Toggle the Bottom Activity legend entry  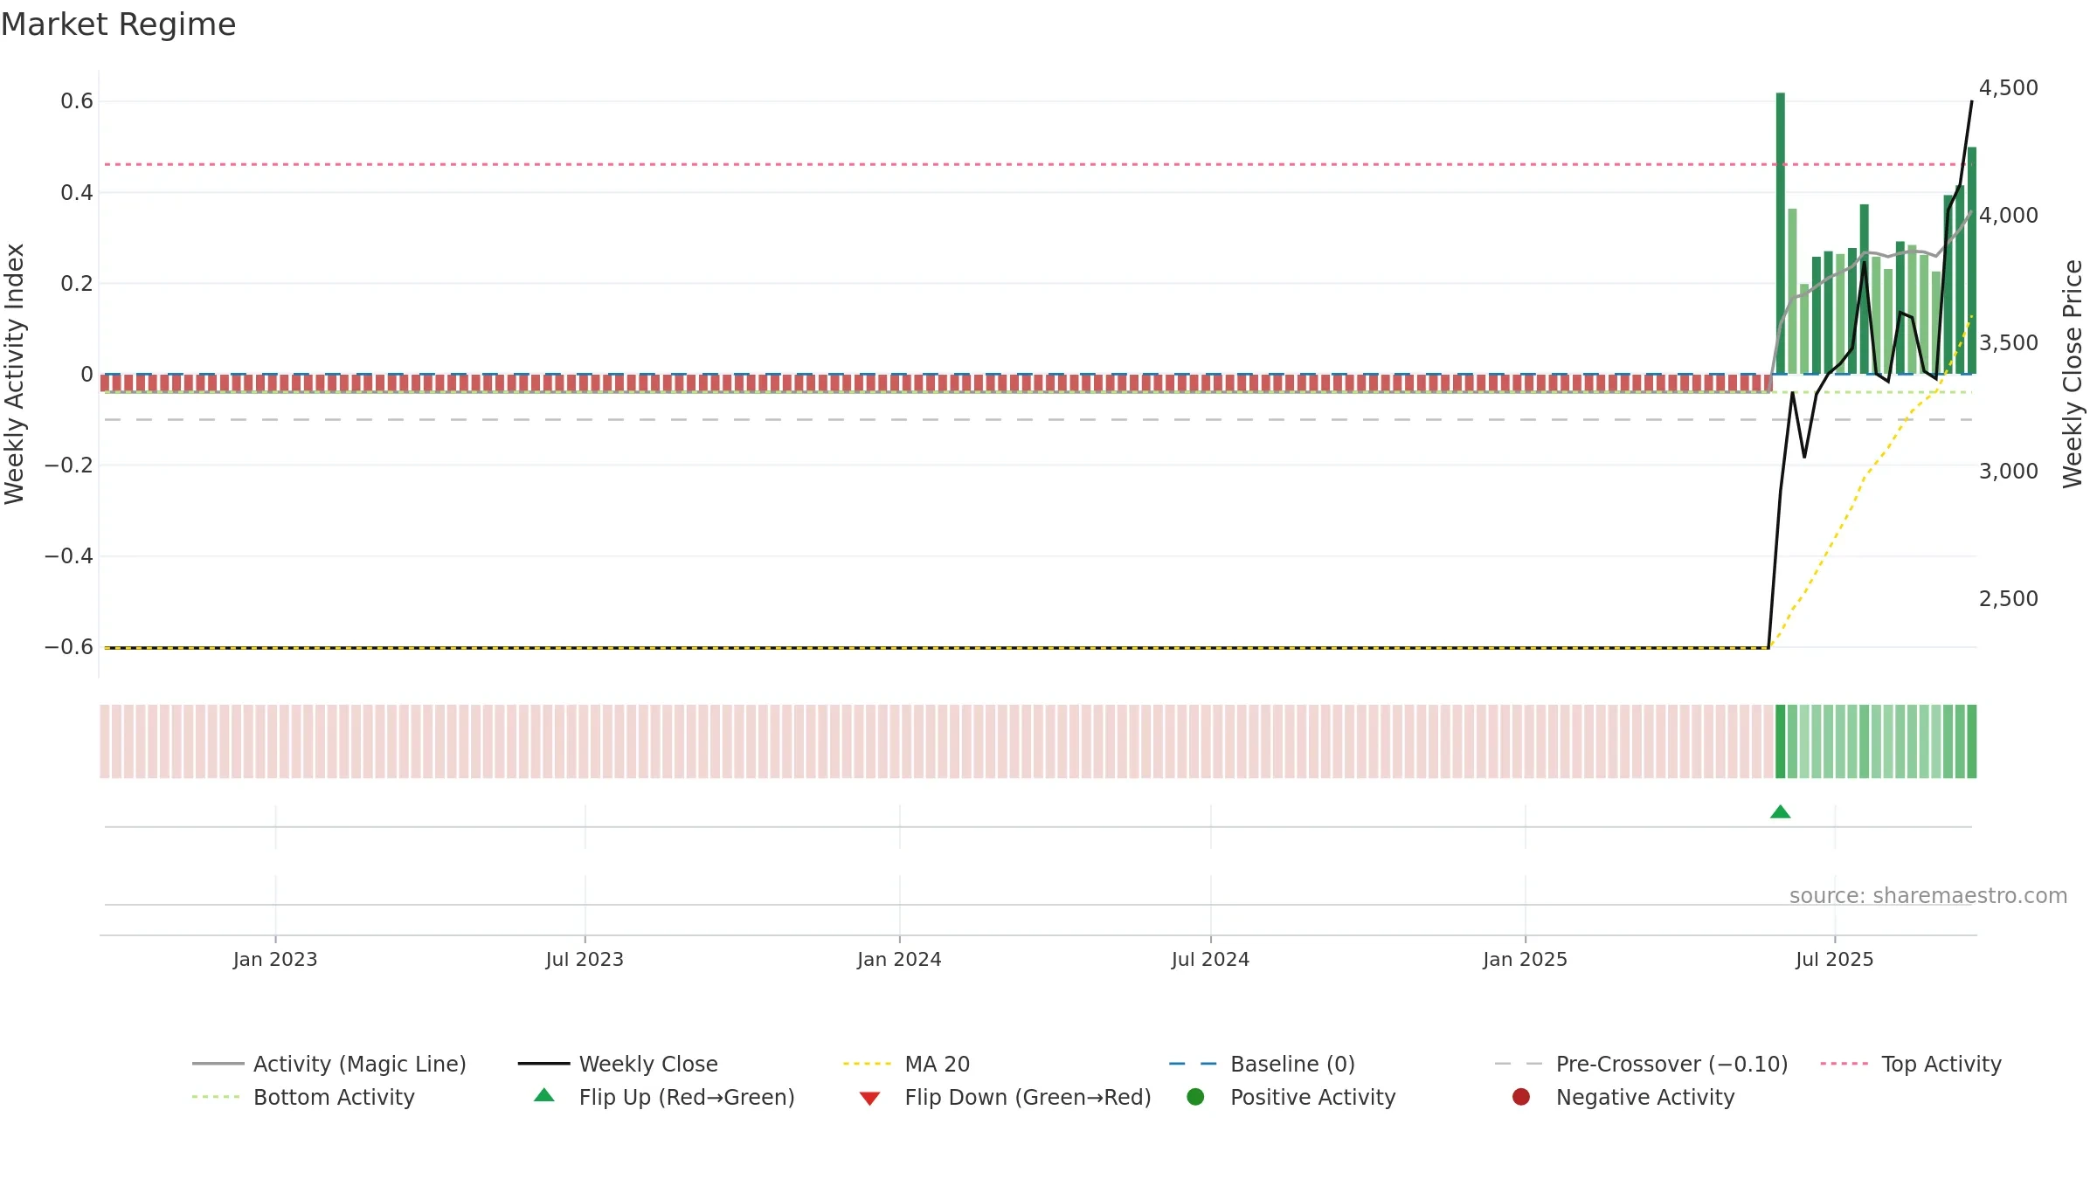tap(303, 1097)
